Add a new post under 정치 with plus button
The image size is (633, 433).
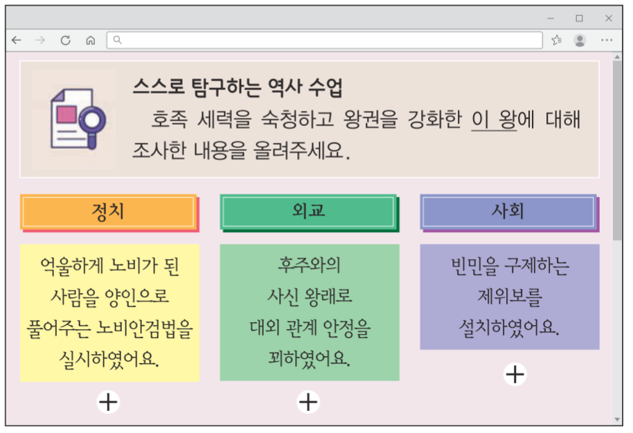[x=107, y=401]
